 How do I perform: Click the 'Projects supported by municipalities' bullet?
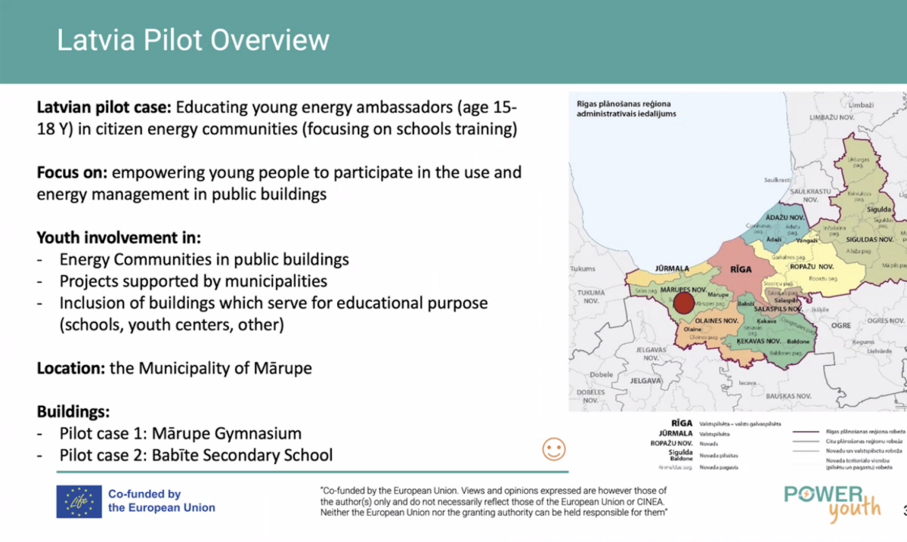pos(193,281)
